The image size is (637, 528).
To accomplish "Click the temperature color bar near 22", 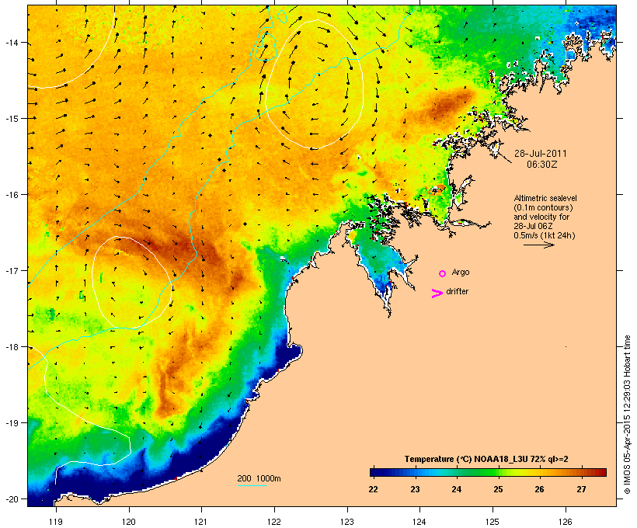I will coord(374,472).
